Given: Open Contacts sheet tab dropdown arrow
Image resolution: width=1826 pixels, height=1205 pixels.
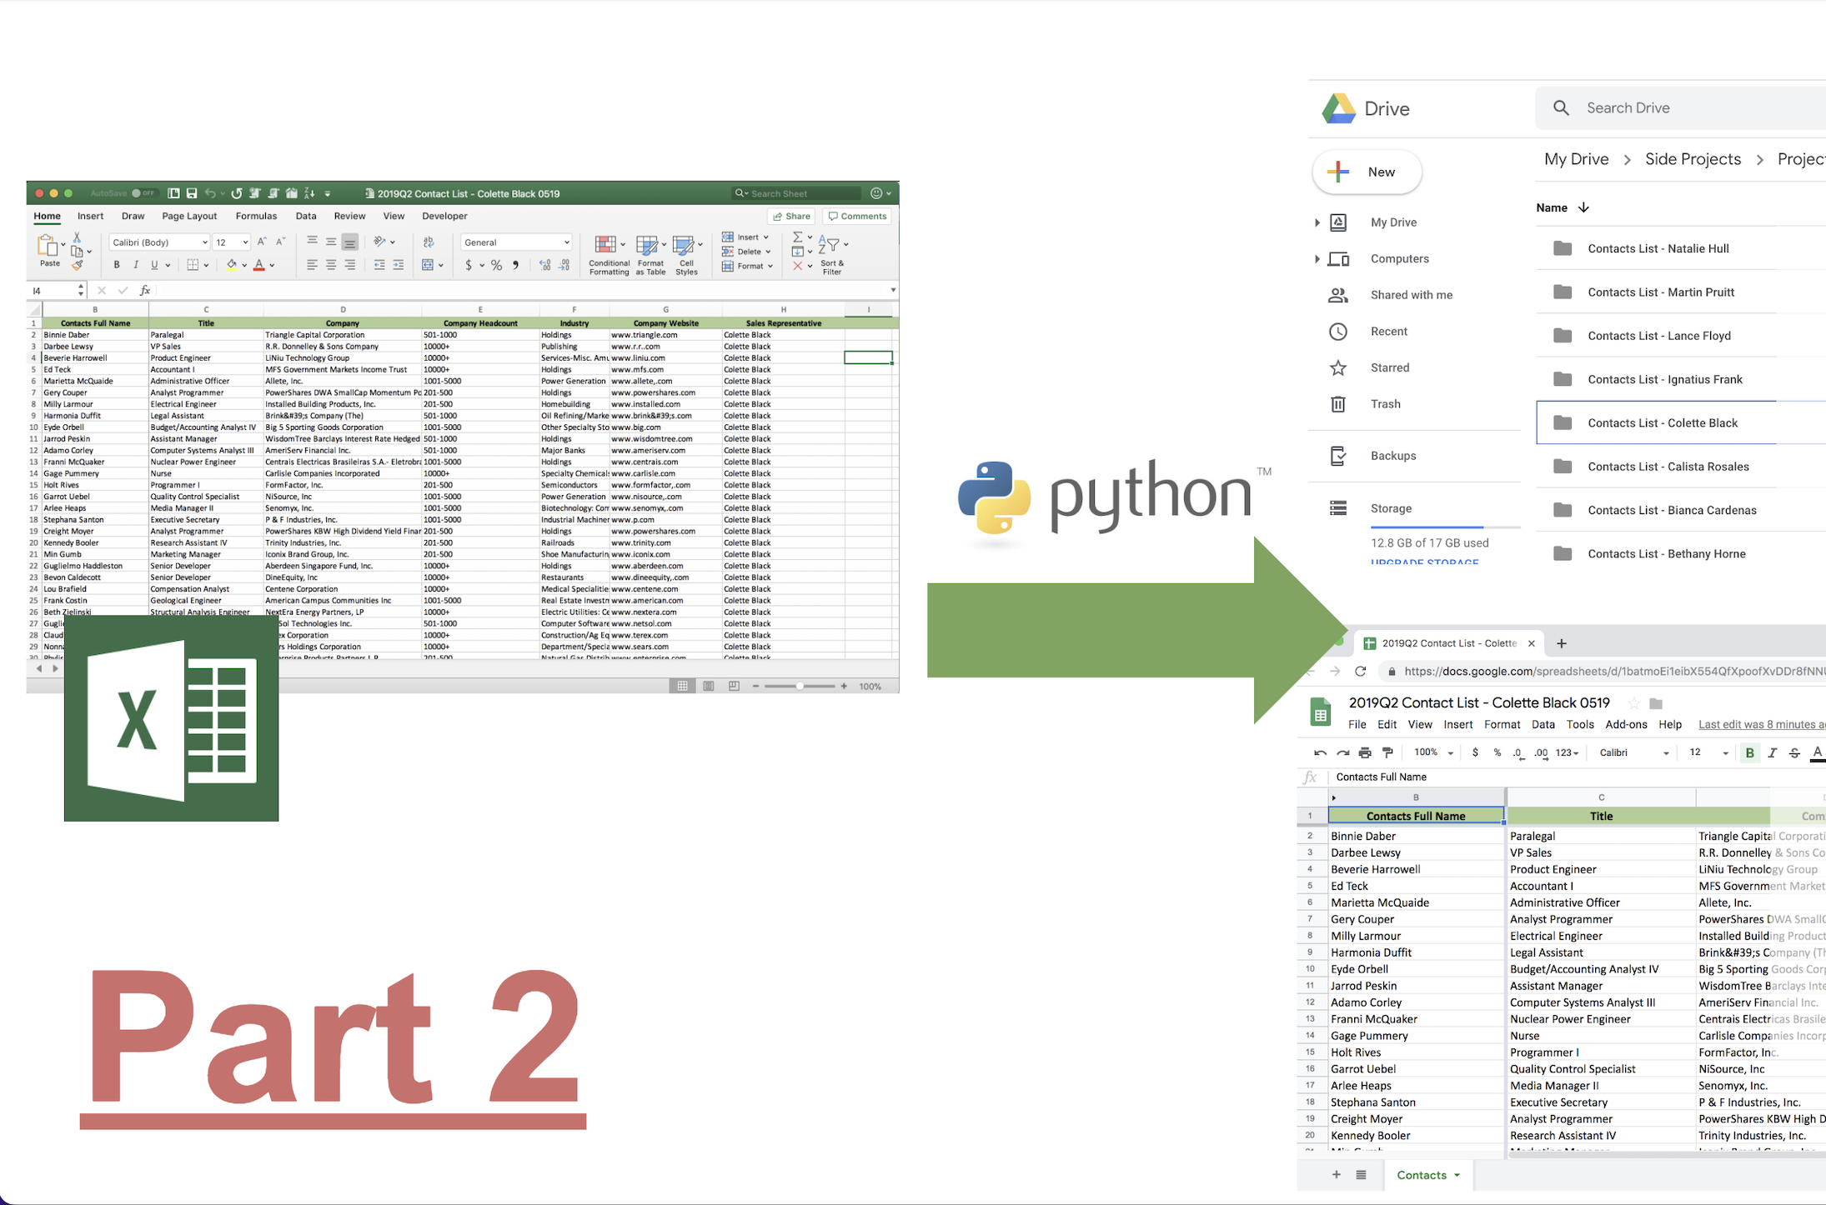Looking at the screenshot, I should pos(1457,1175).
